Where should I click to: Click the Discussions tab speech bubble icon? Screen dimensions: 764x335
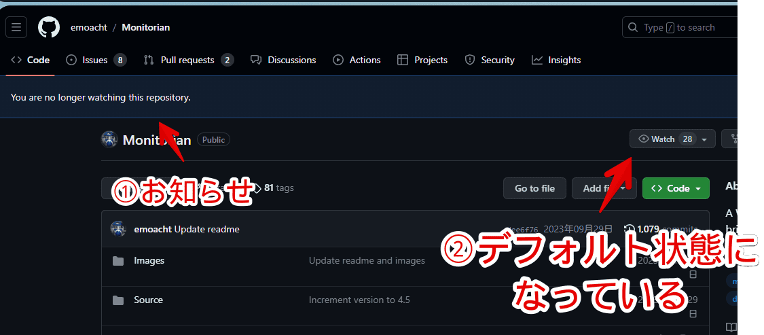pyautogui.click(x=256, y=60)
